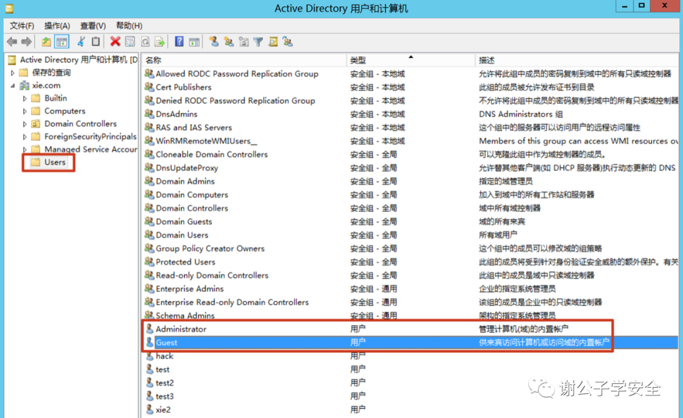Image resolution: width=683 pixels, height=418 pixels.
Task: Click the red X Delete icon
Action: click(115, 42)
